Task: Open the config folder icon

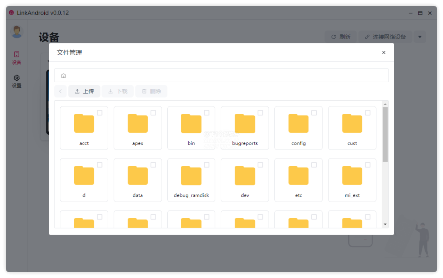Action: tap(298, 123)
